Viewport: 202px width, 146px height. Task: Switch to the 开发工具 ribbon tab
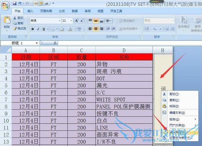[x=116, y=11]
